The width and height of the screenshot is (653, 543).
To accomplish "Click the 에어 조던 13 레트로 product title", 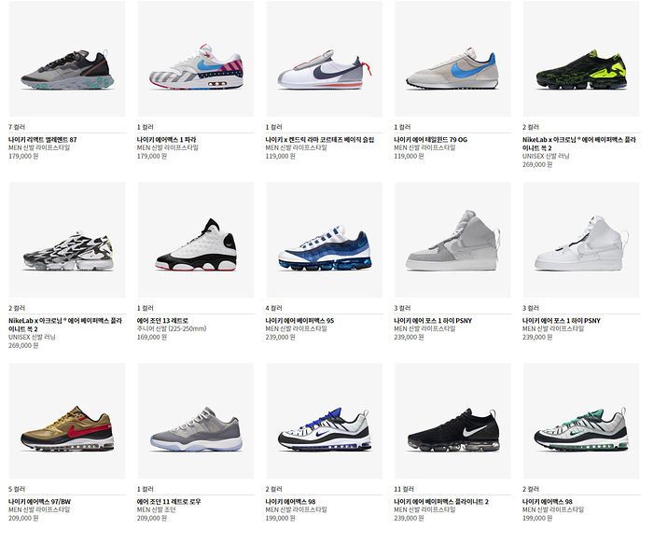I will coord(162,321).
